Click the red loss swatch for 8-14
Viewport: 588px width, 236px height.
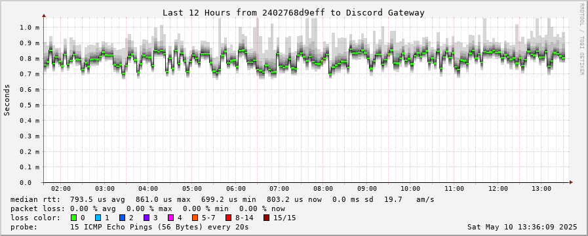coord(228,218)
